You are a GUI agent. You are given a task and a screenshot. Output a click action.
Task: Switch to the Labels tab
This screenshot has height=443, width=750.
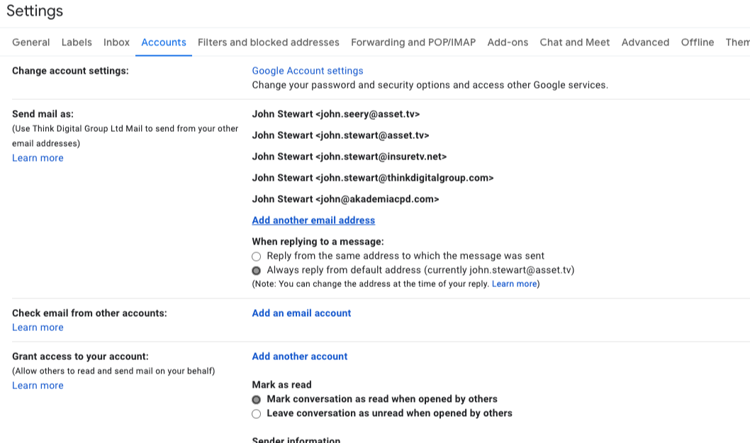click(77, 43)
